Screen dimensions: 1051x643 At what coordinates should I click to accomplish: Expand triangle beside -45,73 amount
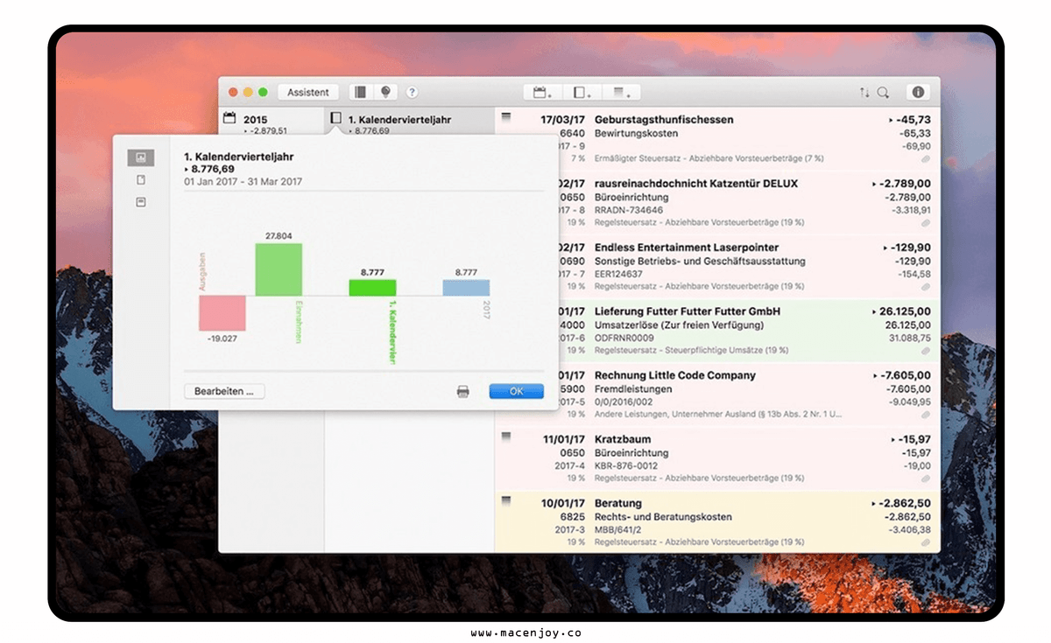pos(892,120)
